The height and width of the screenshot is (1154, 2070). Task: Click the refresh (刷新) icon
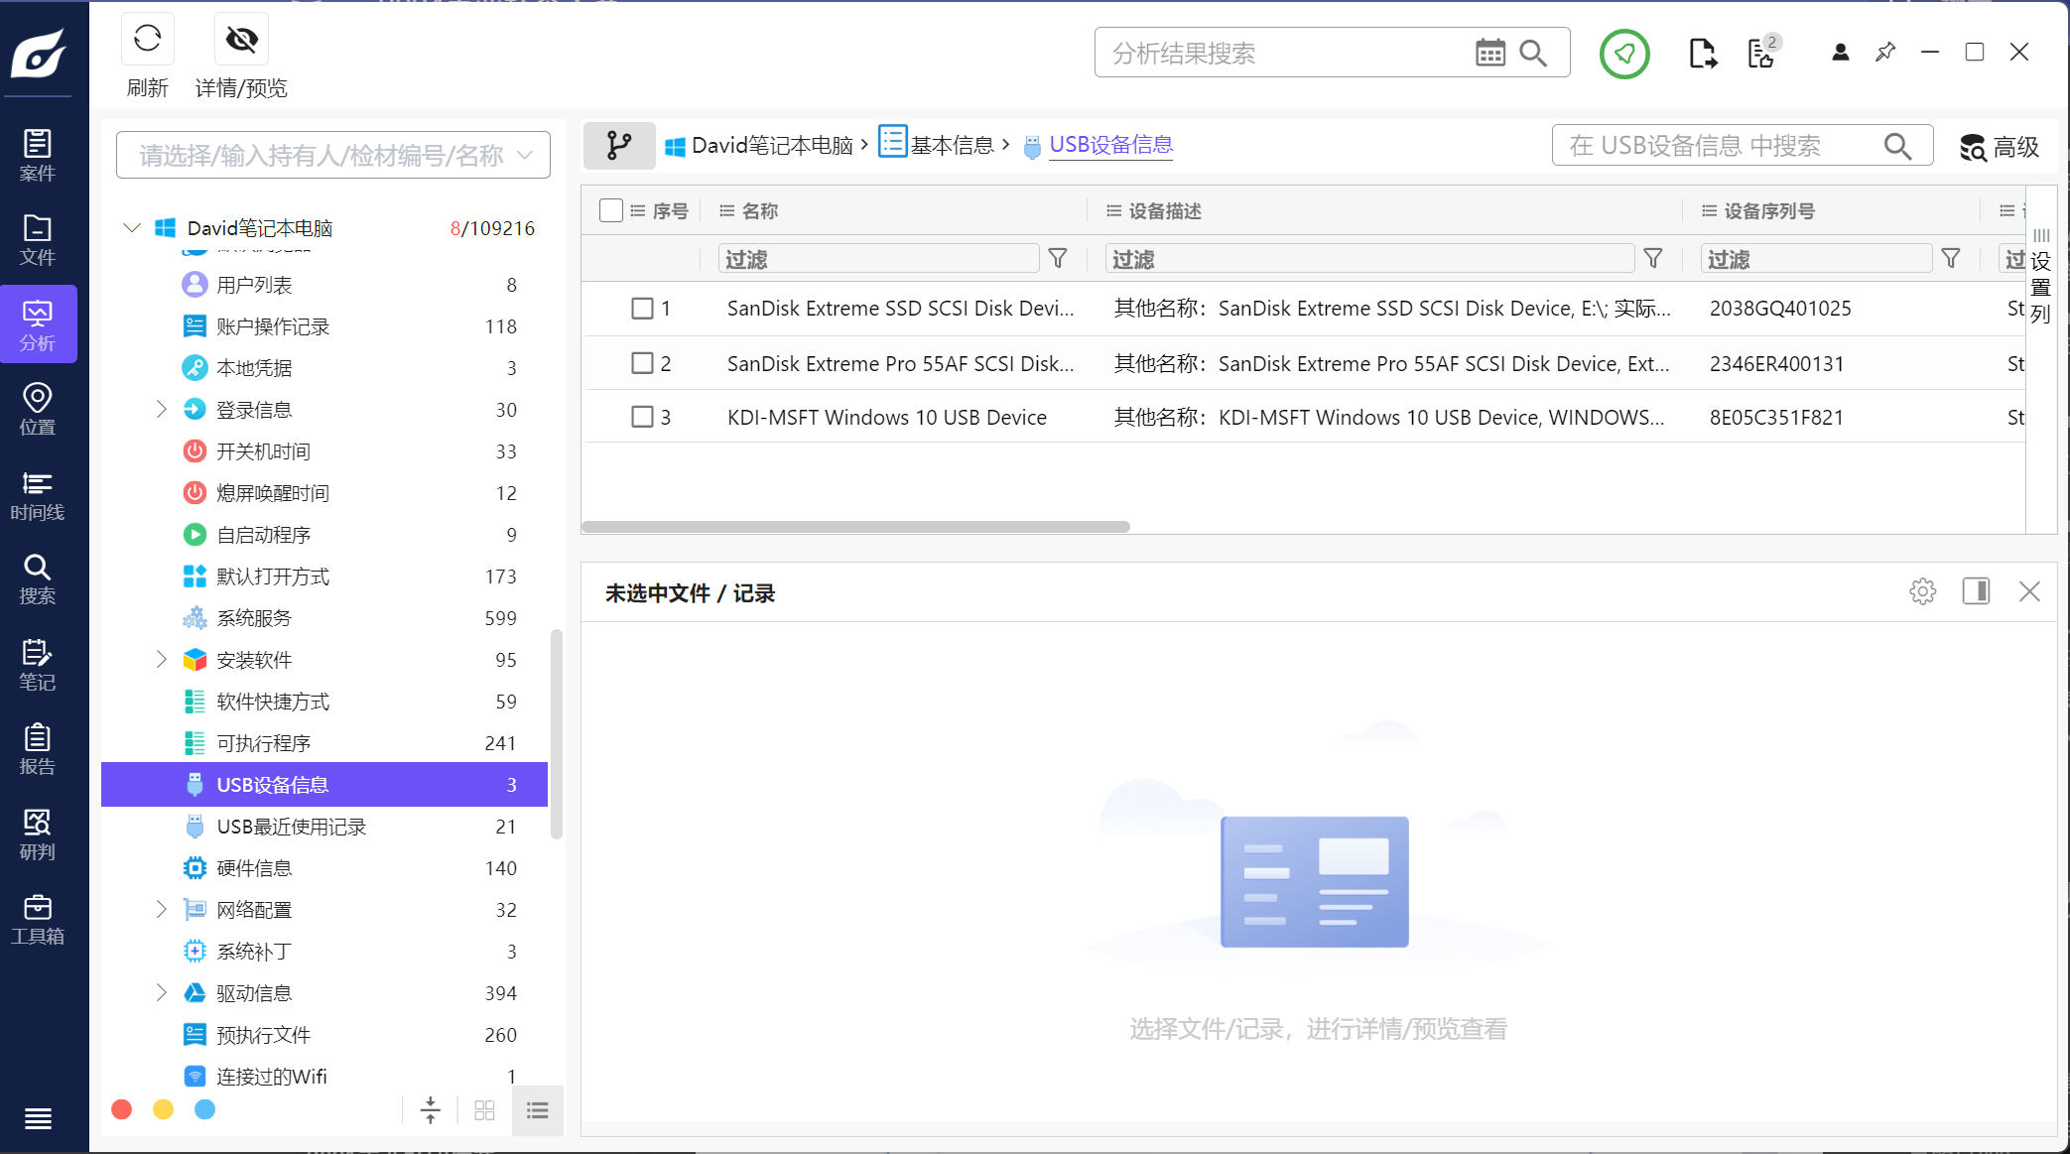click(147, 40)
